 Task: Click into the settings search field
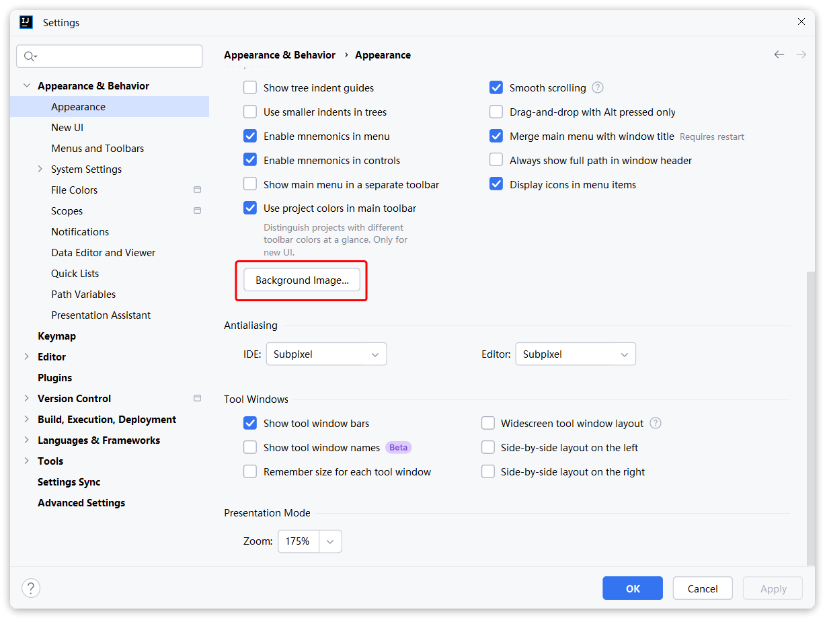[118, 56]
